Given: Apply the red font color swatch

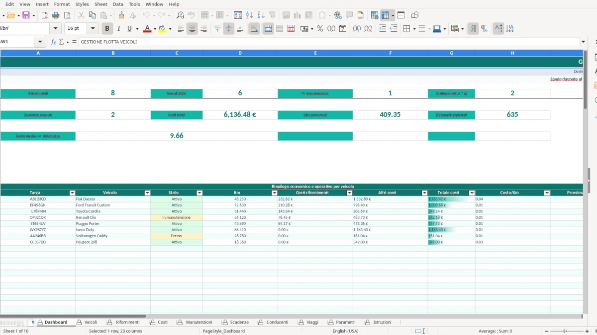Looking at the screenshot, I should pos(147,29).
